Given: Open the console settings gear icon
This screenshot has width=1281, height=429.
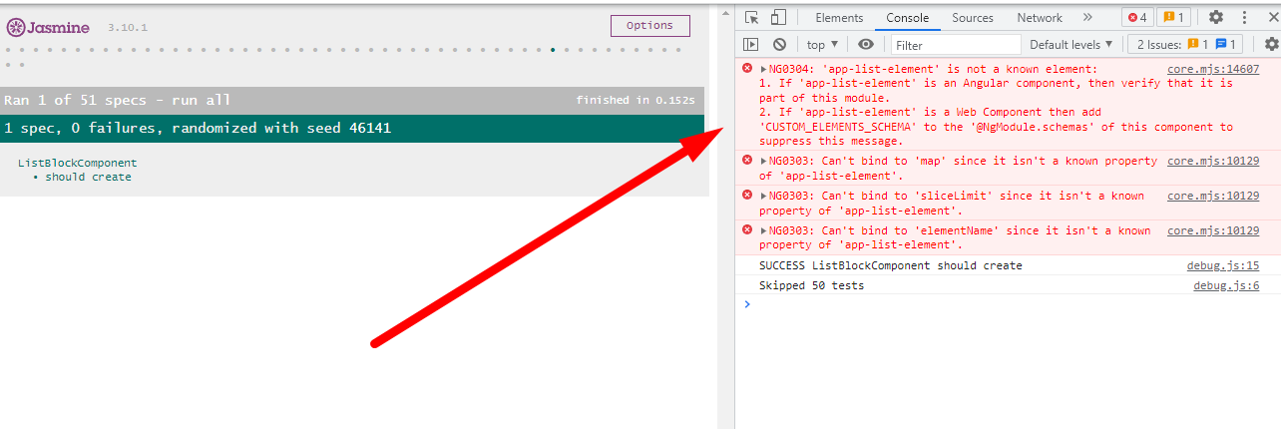Looking at the screenshot, I should tap(1270, 44).
